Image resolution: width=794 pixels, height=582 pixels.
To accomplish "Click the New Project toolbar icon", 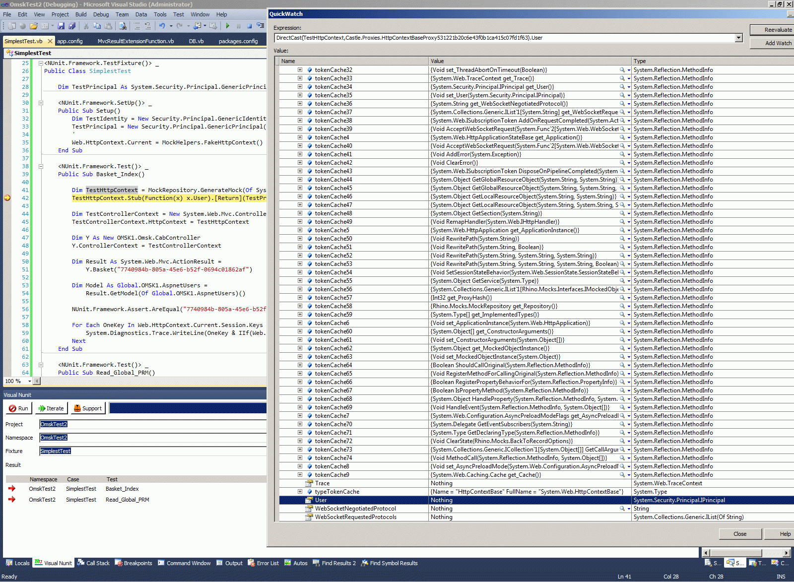I will pos(12,26).
